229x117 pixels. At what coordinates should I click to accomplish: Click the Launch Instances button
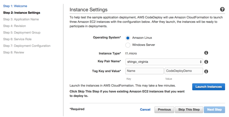(x=208, y=87)
